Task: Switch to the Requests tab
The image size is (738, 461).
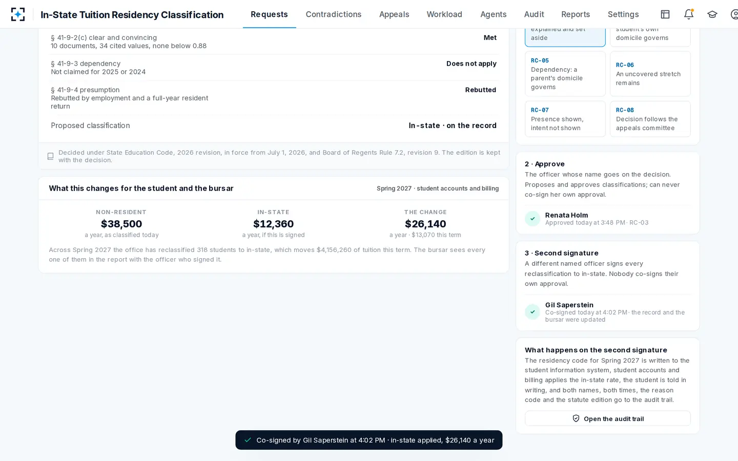Action: coord(269,14)
